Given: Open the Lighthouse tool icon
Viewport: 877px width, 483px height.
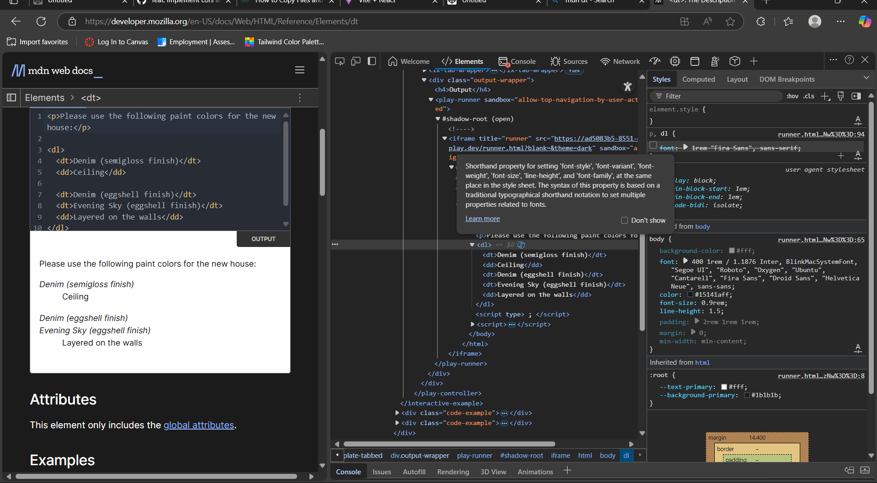Looking at the screenshot, I should pyautogui.click(x=715, y=61).
